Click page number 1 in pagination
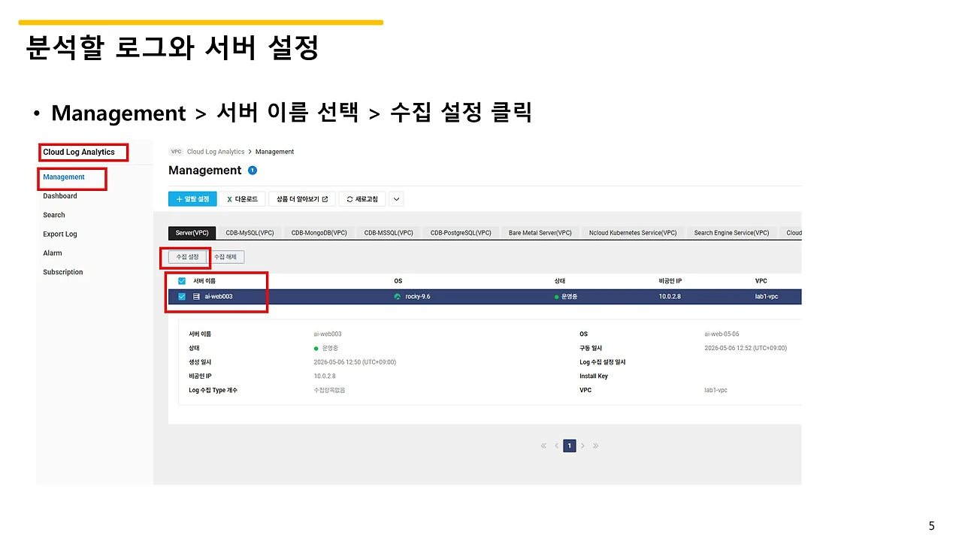This screenshot has height=541, width=962. pos(570,446)
